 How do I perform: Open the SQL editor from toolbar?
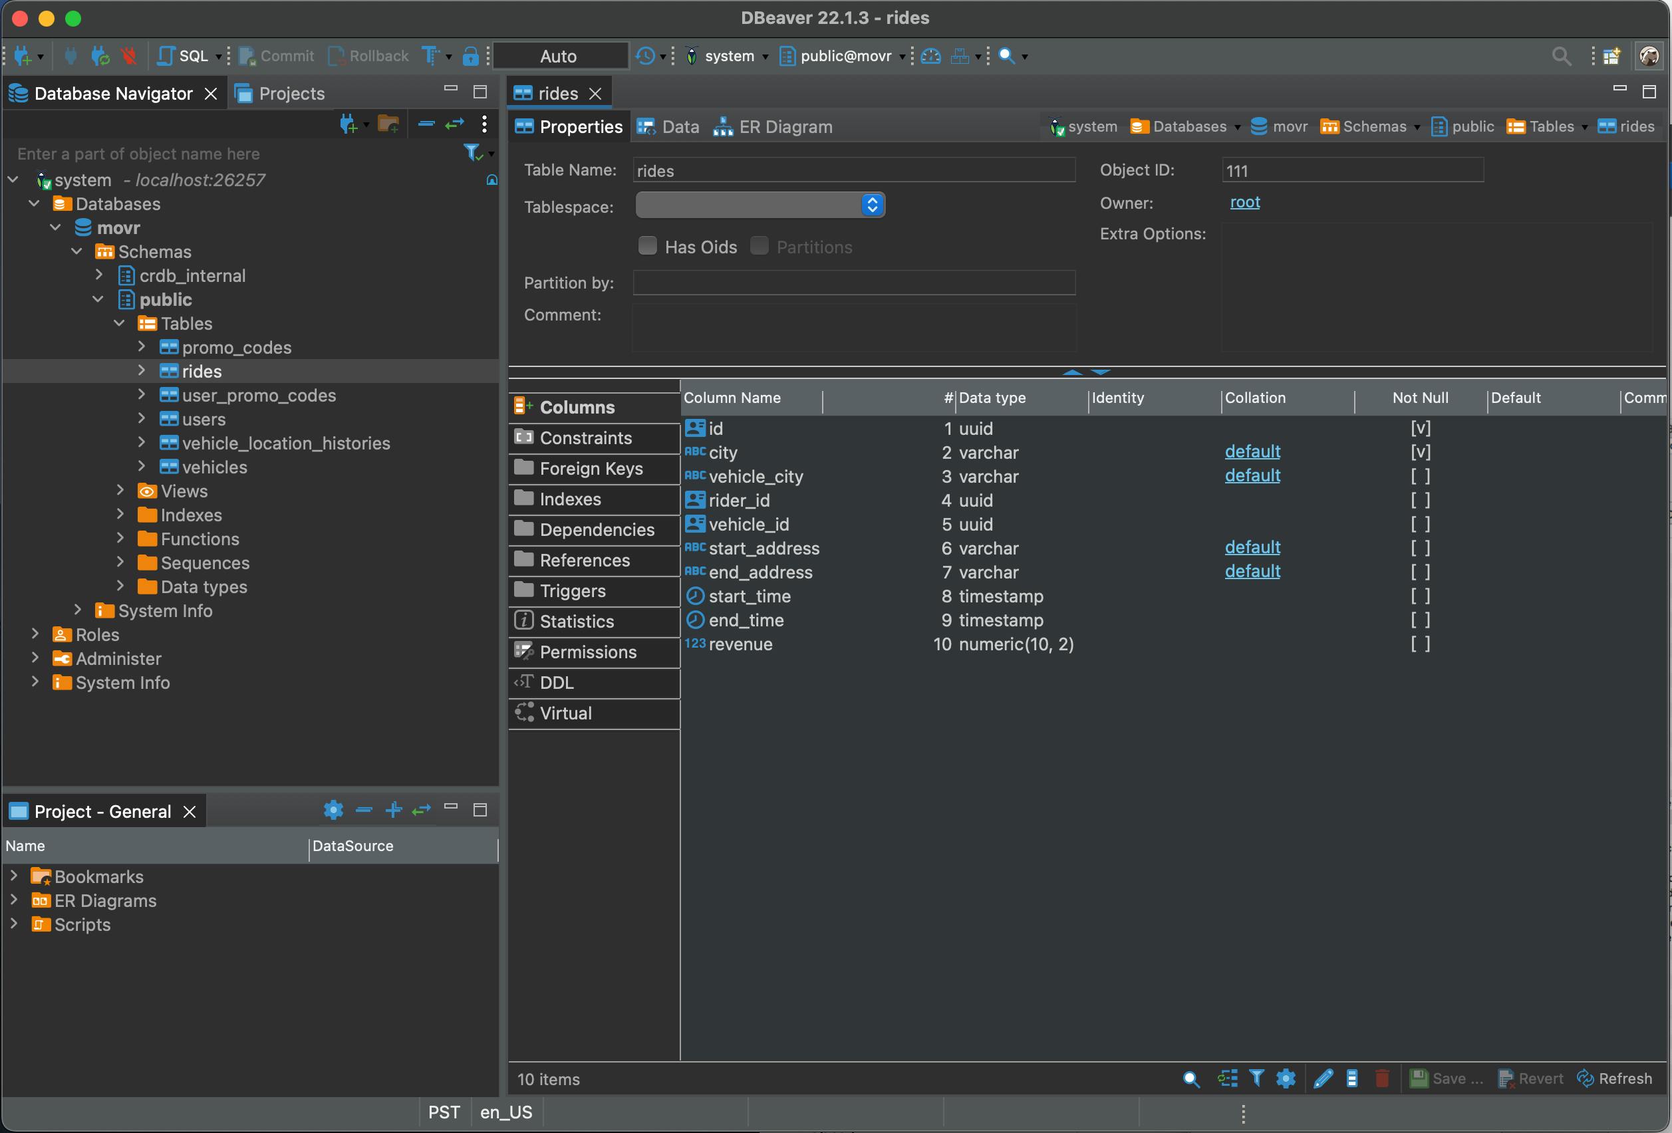184,55
